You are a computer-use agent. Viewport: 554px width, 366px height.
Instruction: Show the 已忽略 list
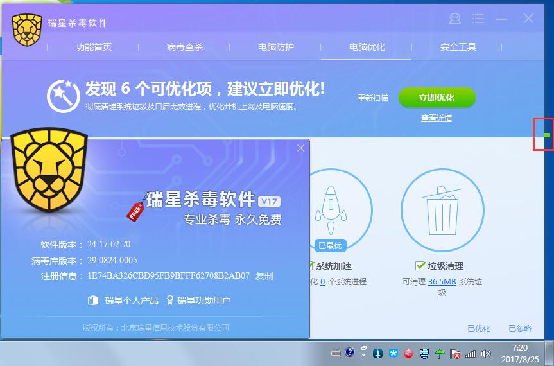click(520, 329)
